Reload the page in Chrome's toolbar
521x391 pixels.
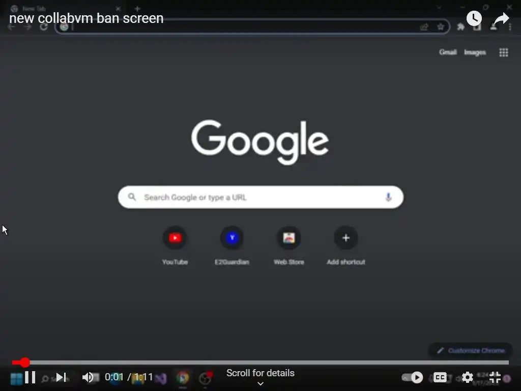[44, 27]
